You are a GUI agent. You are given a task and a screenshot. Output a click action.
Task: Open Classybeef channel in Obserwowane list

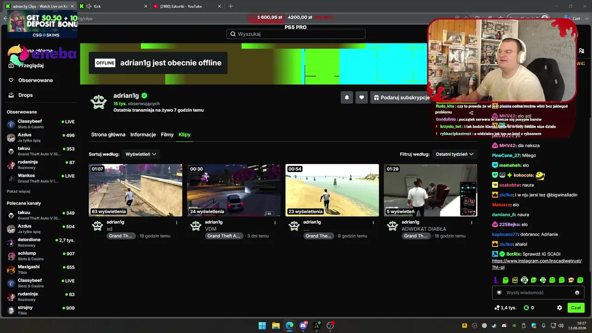click(41, 124)
